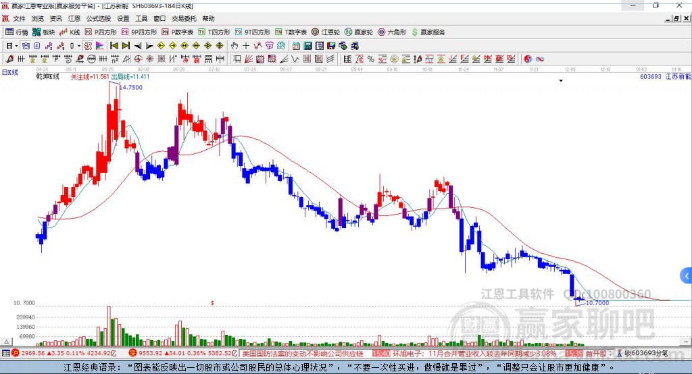This screenshot has width=692, height=374.
Task: Click the save floppy disk icon
Action: [x=331, y=46]
